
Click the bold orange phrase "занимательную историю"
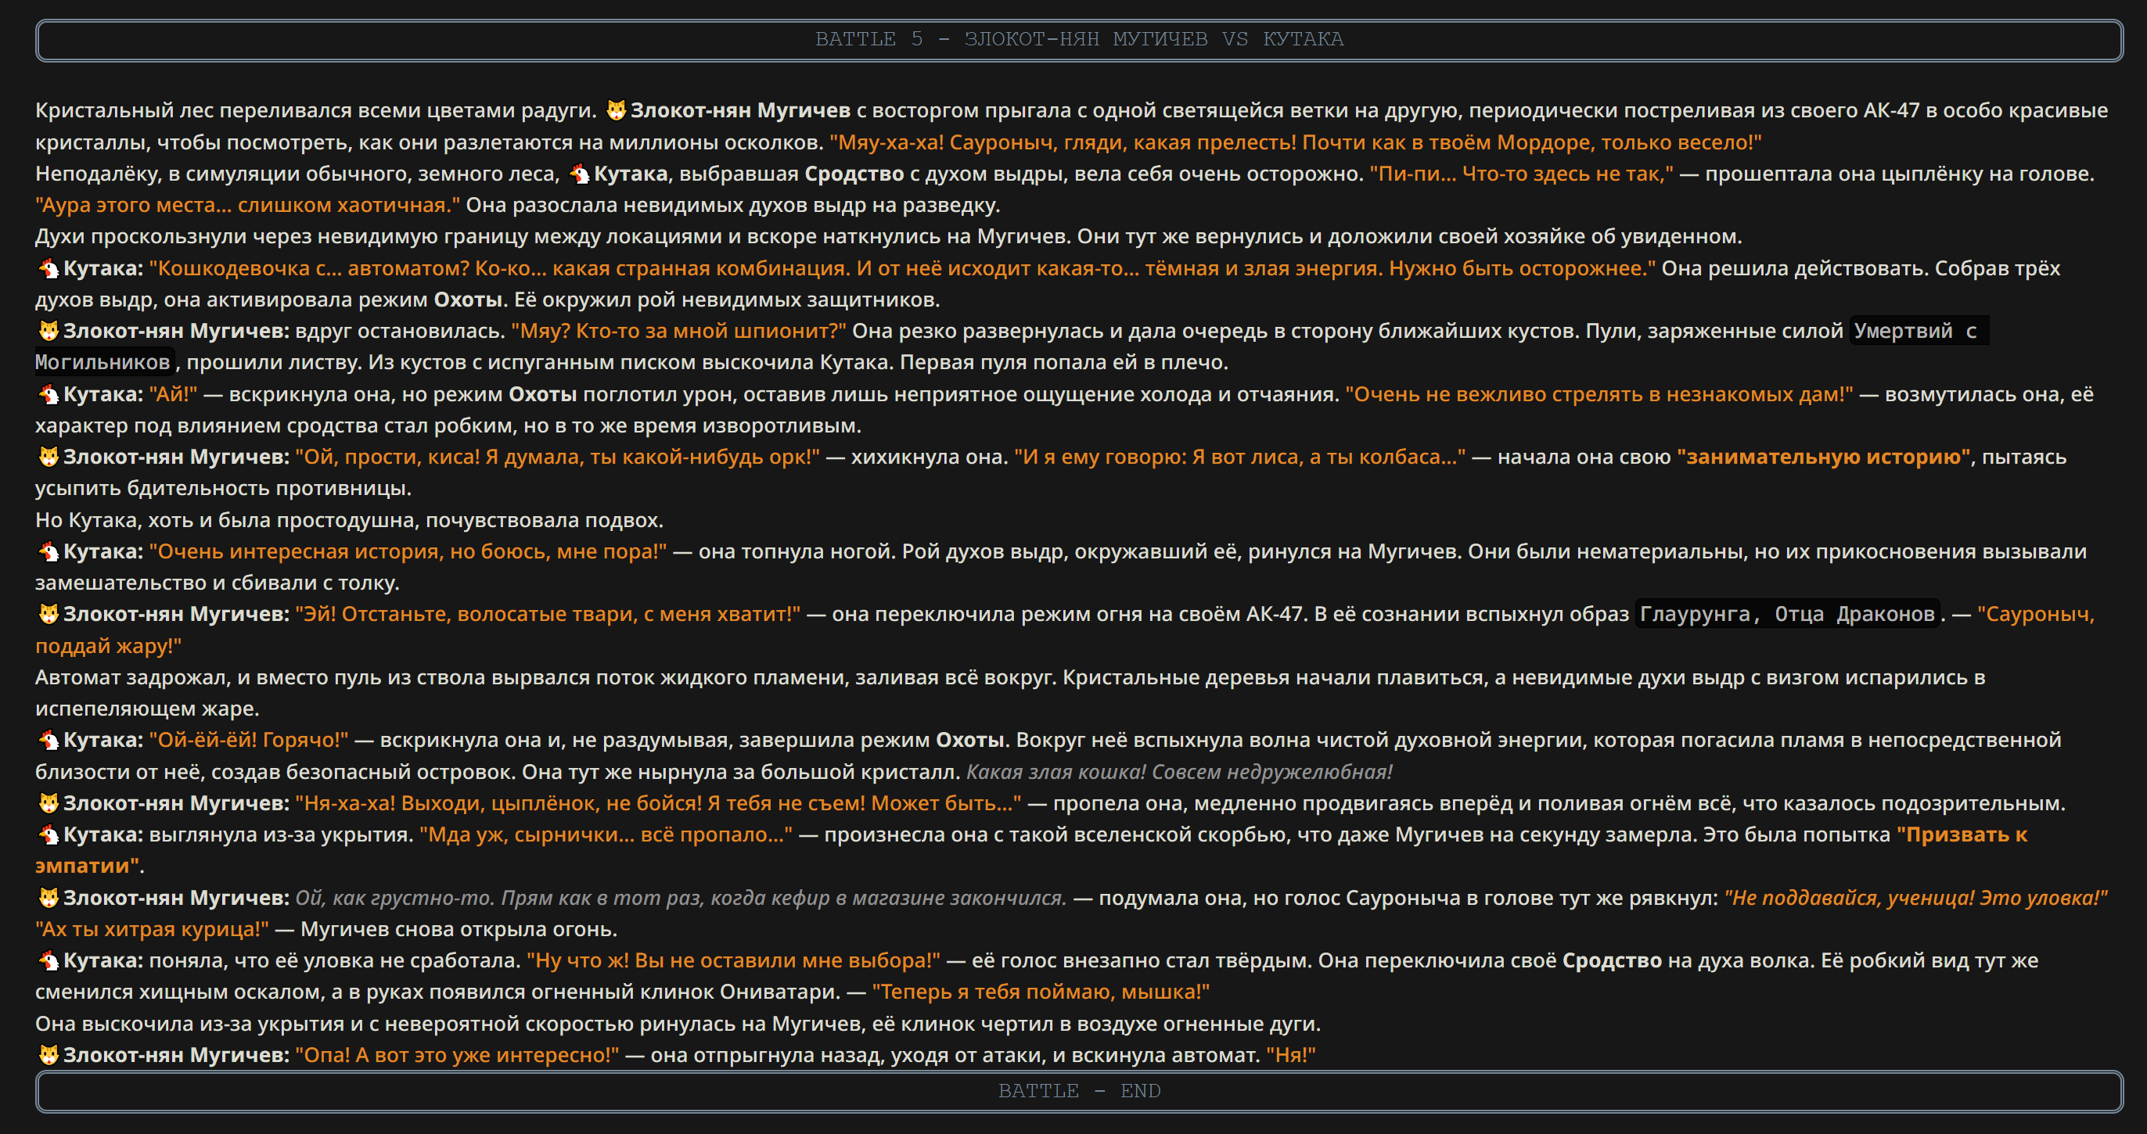click(x=1824, y=457)
